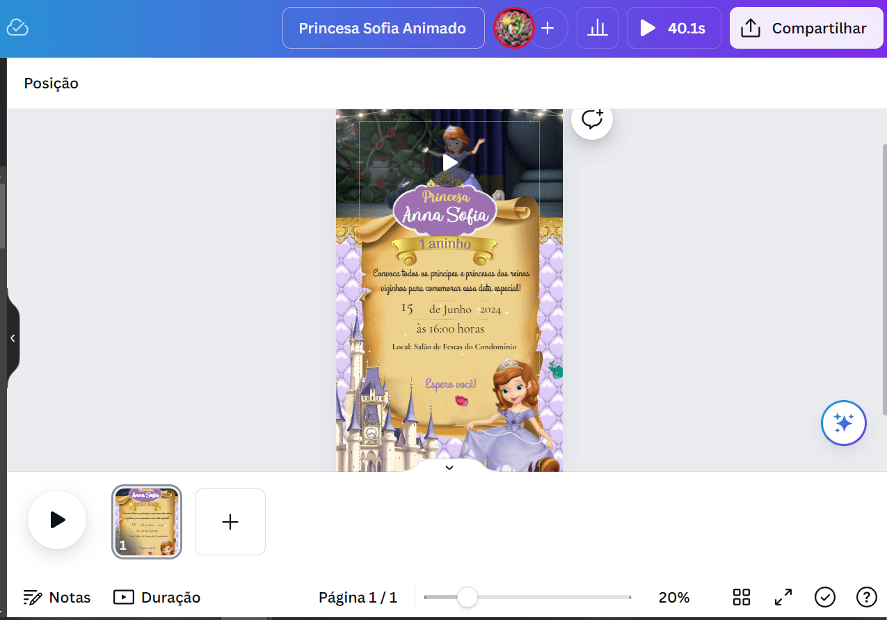Screen dimensions: 887x620
Task: Enter fullscreen with the expand arrows icon
Action: point(783,597)
